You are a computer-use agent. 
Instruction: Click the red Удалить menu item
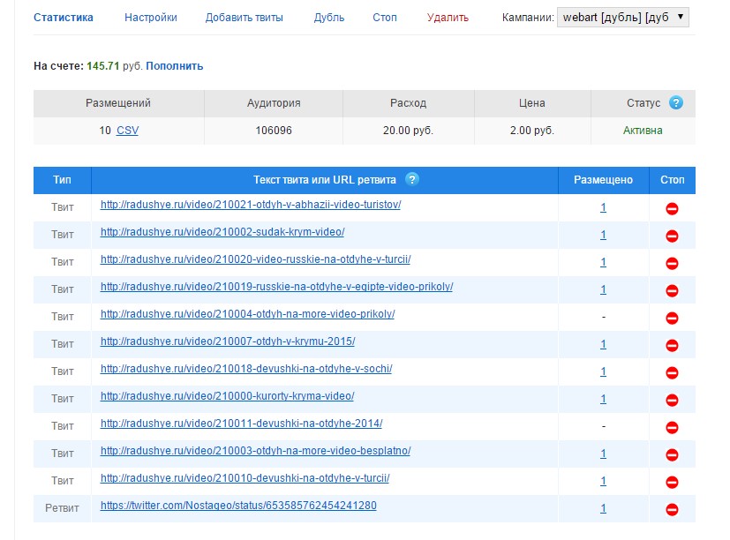pyautogui.click(x=448, y=18)
